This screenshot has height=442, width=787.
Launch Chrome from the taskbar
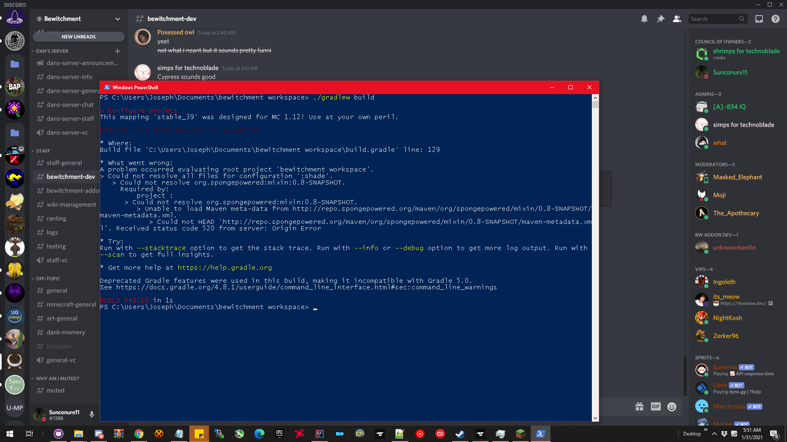[x=139, y=433]
